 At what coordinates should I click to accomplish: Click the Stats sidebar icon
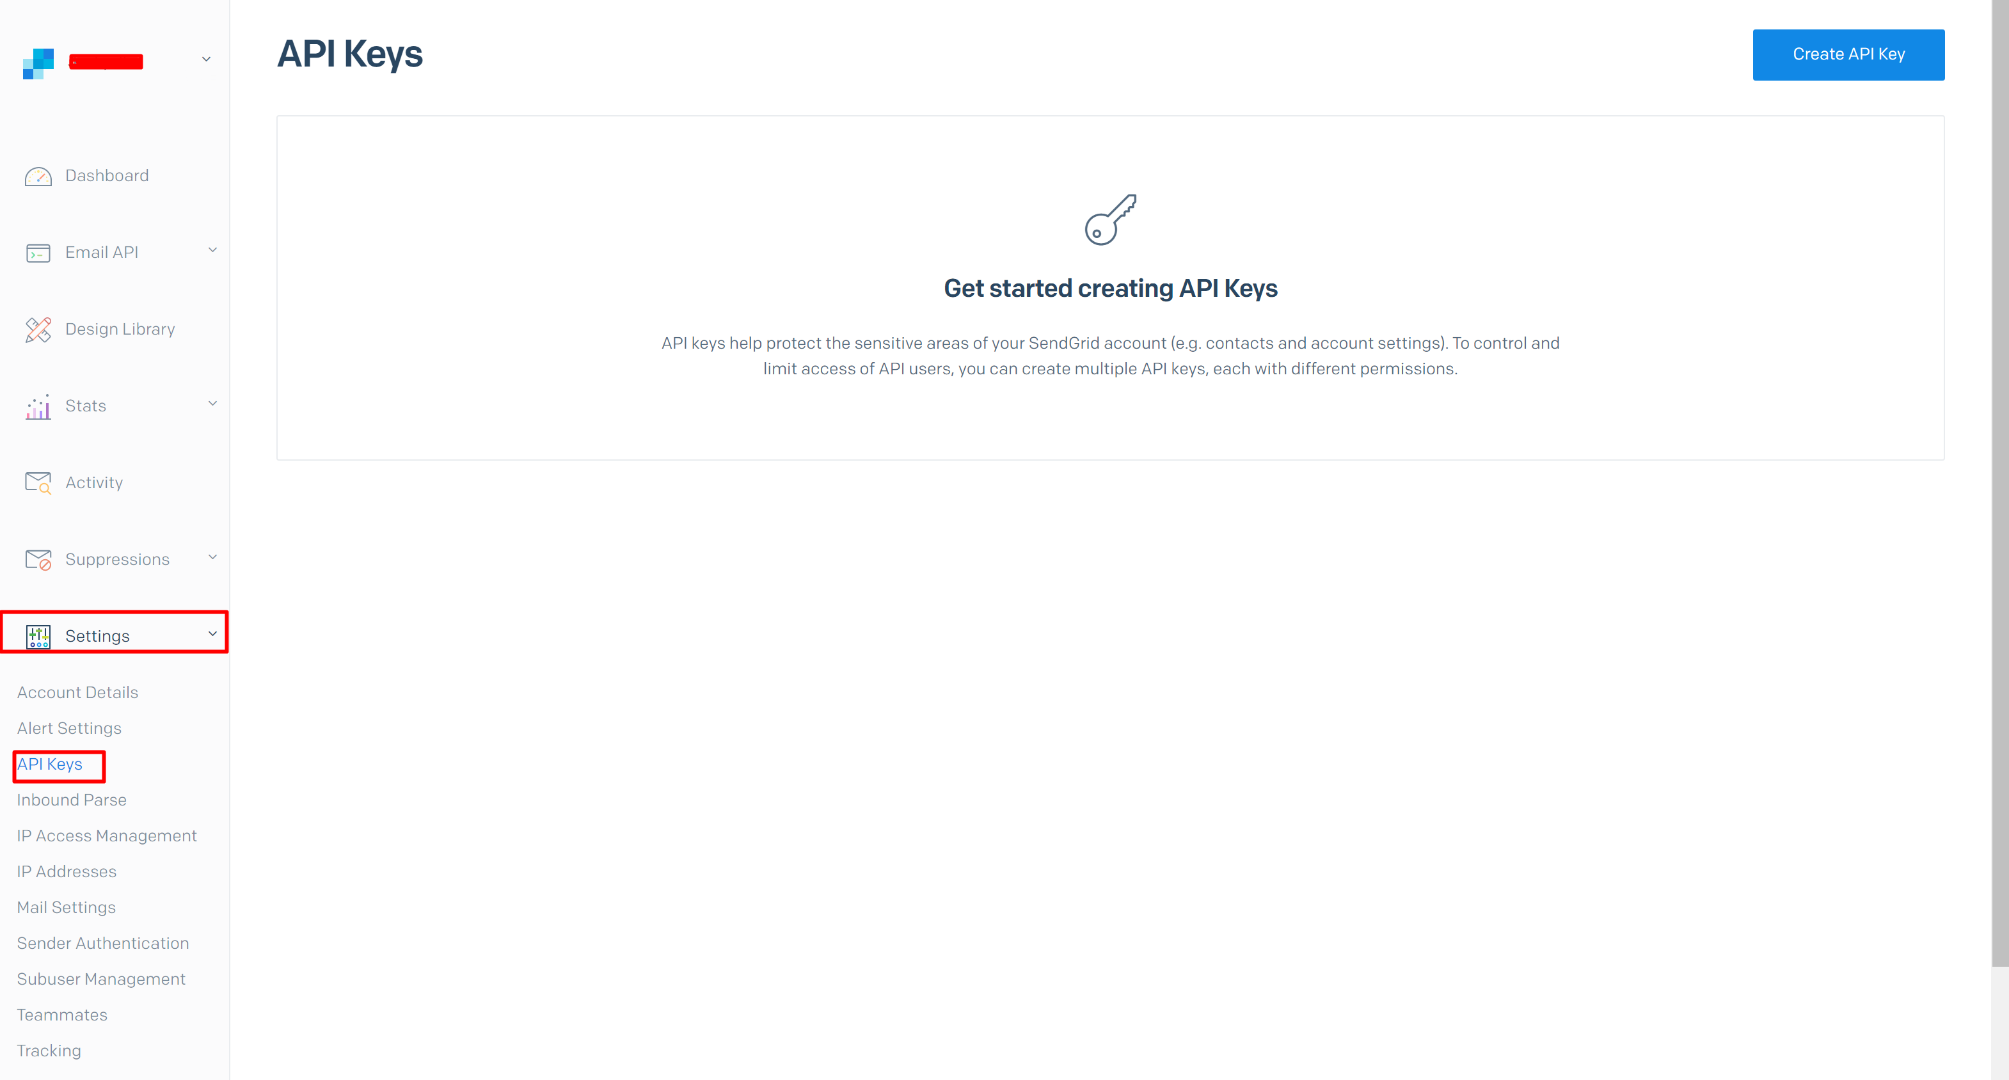point(37,407)
